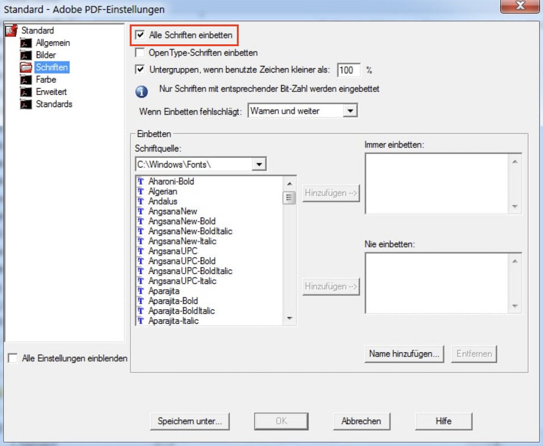Click the PDF icon next to Standards
Viewport: 543px width, 446px height.
pos(26,104)
